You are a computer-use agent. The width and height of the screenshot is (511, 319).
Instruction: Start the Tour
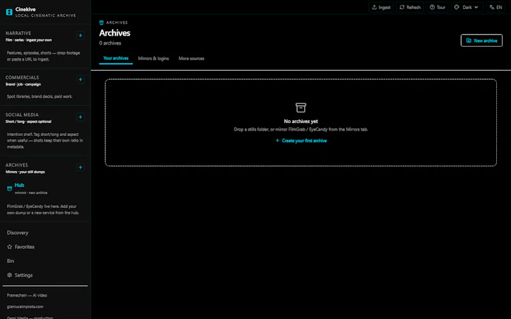438,7
